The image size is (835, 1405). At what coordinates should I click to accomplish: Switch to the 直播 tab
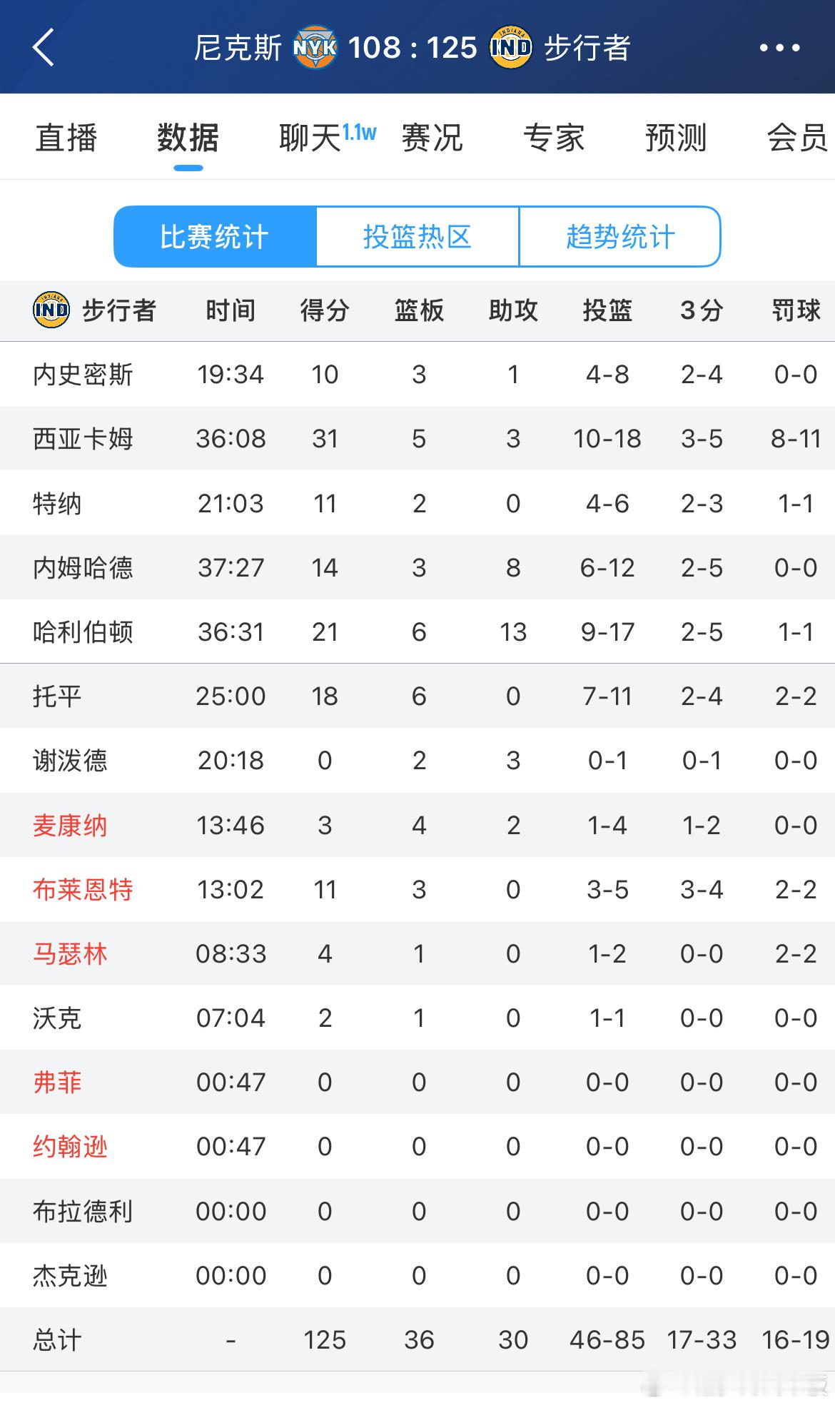(66, 138)
